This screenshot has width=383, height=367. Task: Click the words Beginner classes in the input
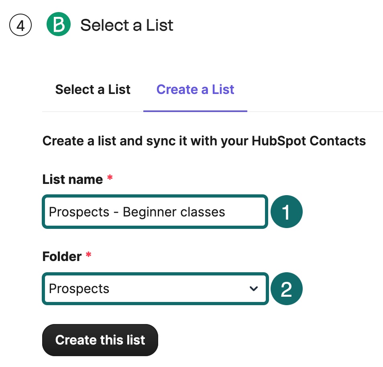pos(174,212)
